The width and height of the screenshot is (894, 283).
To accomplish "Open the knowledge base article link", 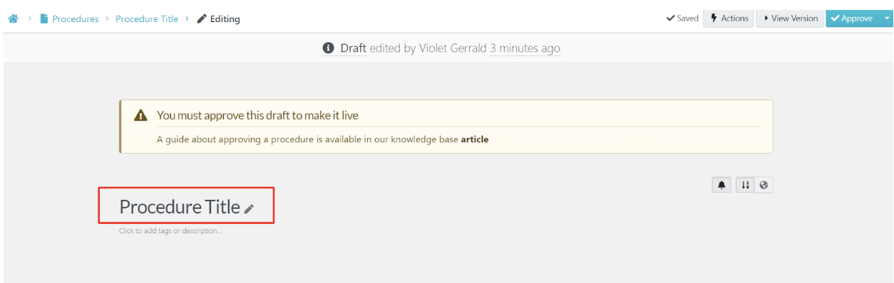I will (x=475, y=139).
